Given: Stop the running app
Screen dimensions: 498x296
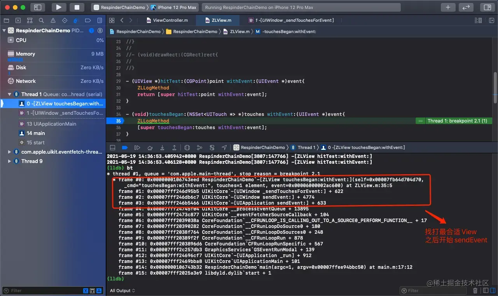Looking at the screenshot, I should coord(77,7).
